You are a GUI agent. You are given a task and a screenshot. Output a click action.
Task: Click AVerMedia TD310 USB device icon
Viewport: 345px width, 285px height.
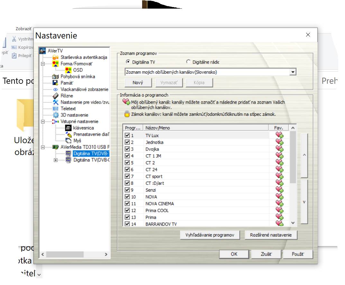point(55,147)
